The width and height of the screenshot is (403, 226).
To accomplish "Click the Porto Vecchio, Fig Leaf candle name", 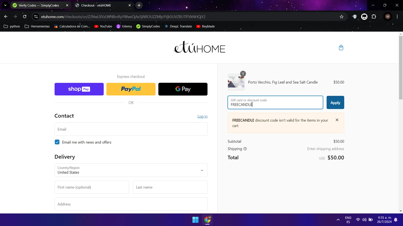I will coord(283,82).
